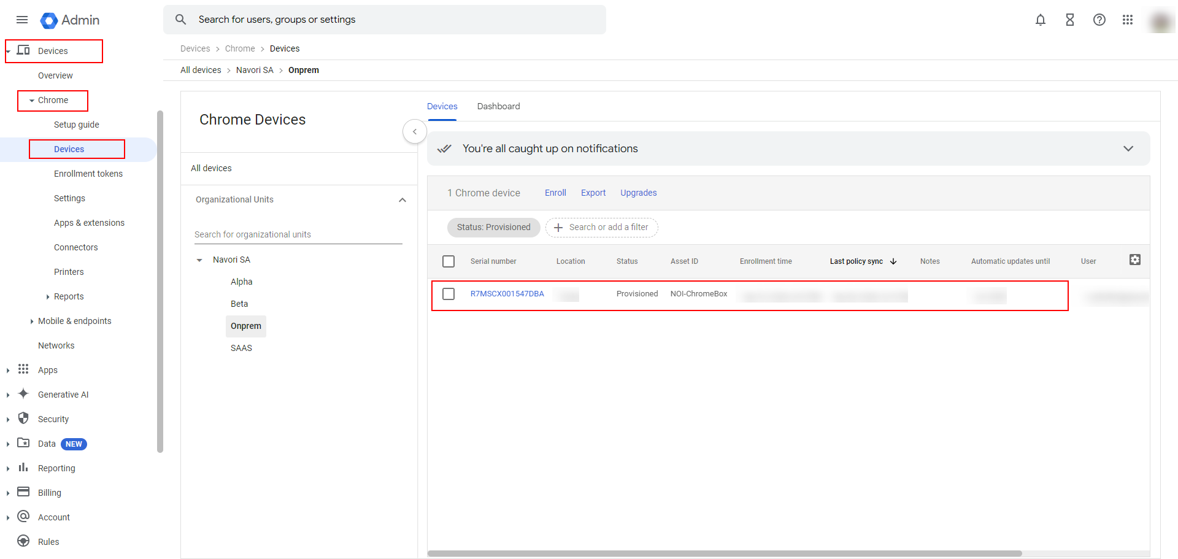Expand the Apps sidebar arrow
The width and height of the screenshot is (1178, 559).
point(7,371)
